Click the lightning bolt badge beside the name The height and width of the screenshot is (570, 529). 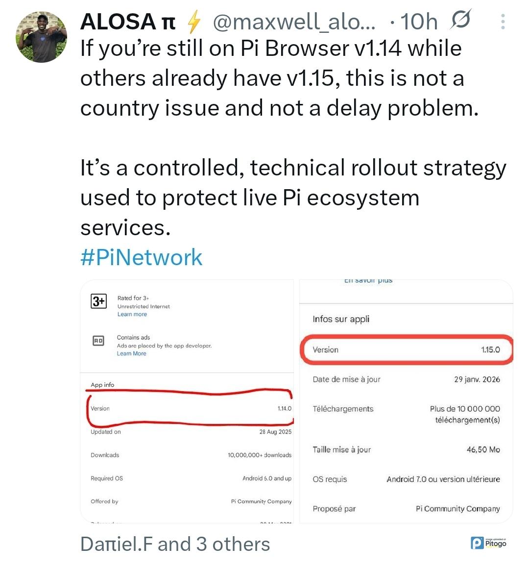[194, 22]
